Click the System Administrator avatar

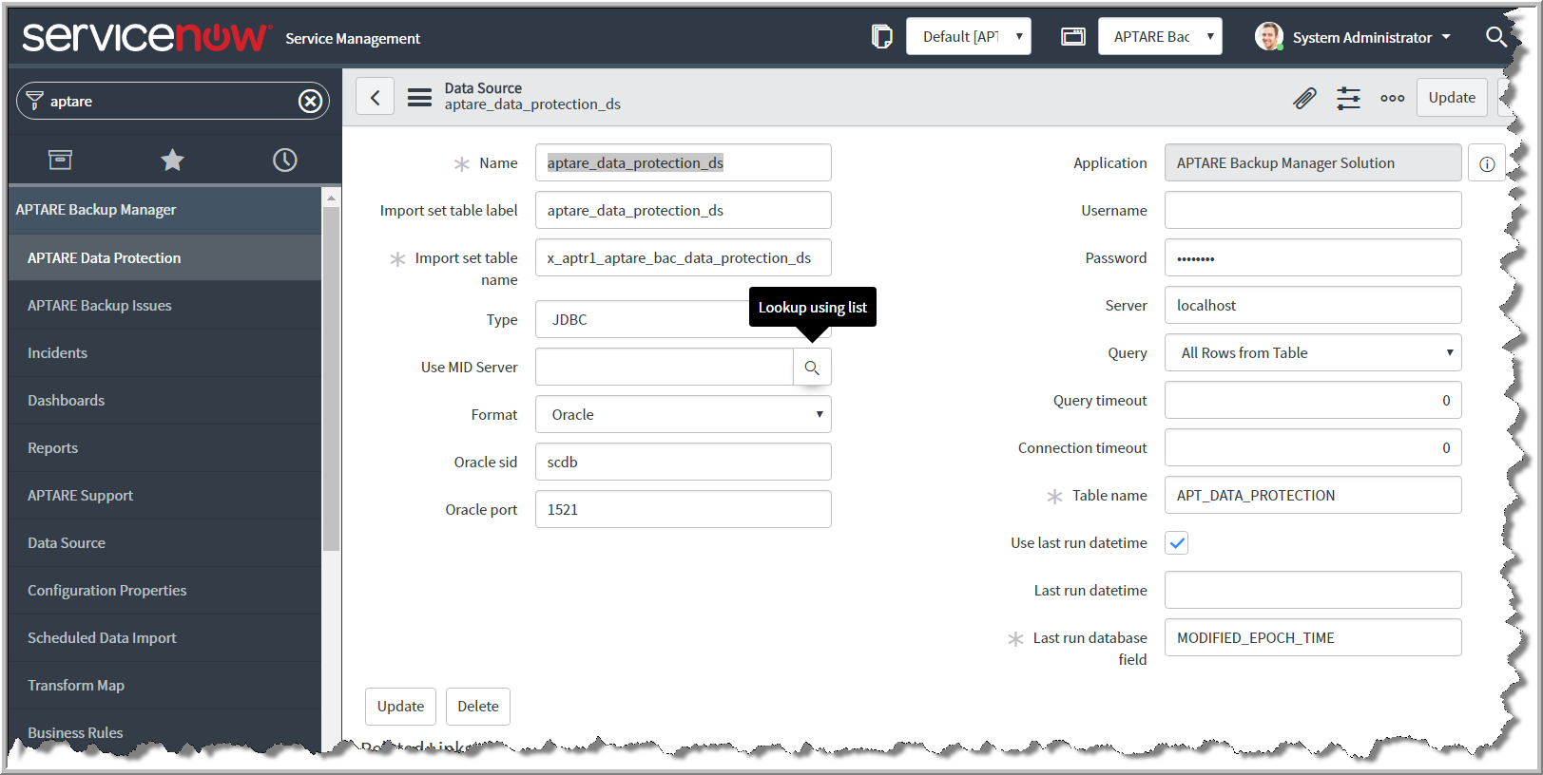click(1268, 37)
